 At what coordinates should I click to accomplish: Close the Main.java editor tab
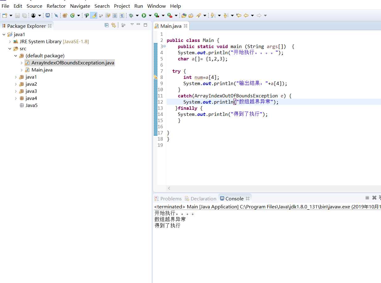[x=186, y=26]
